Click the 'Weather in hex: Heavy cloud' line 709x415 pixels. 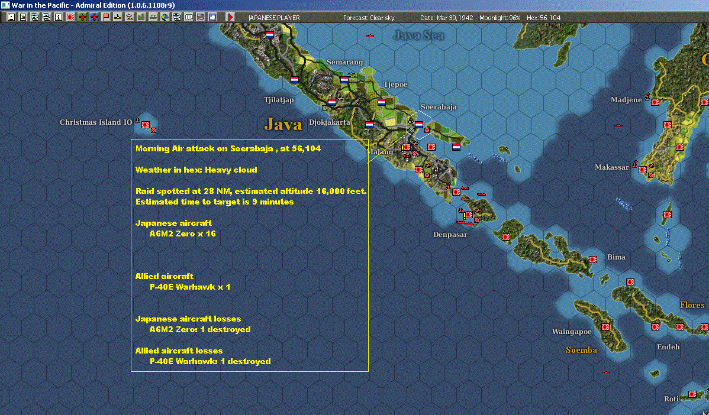pos(196,170)
